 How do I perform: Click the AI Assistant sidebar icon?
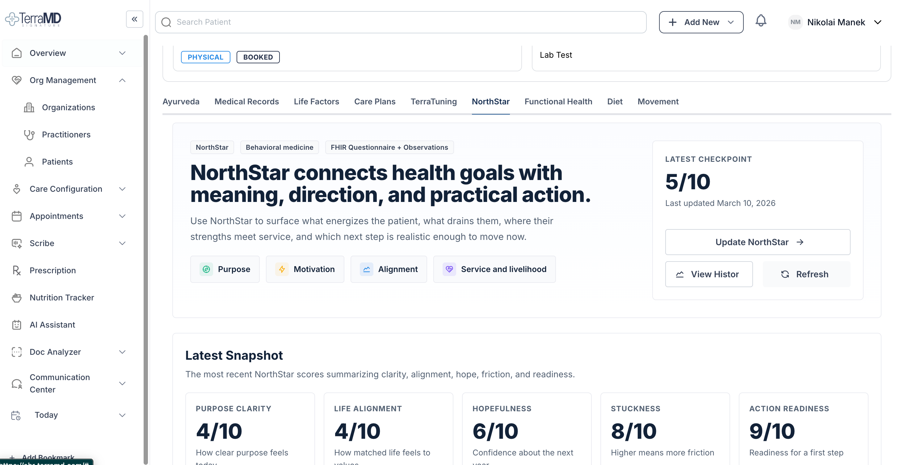[x=16, y=325]
